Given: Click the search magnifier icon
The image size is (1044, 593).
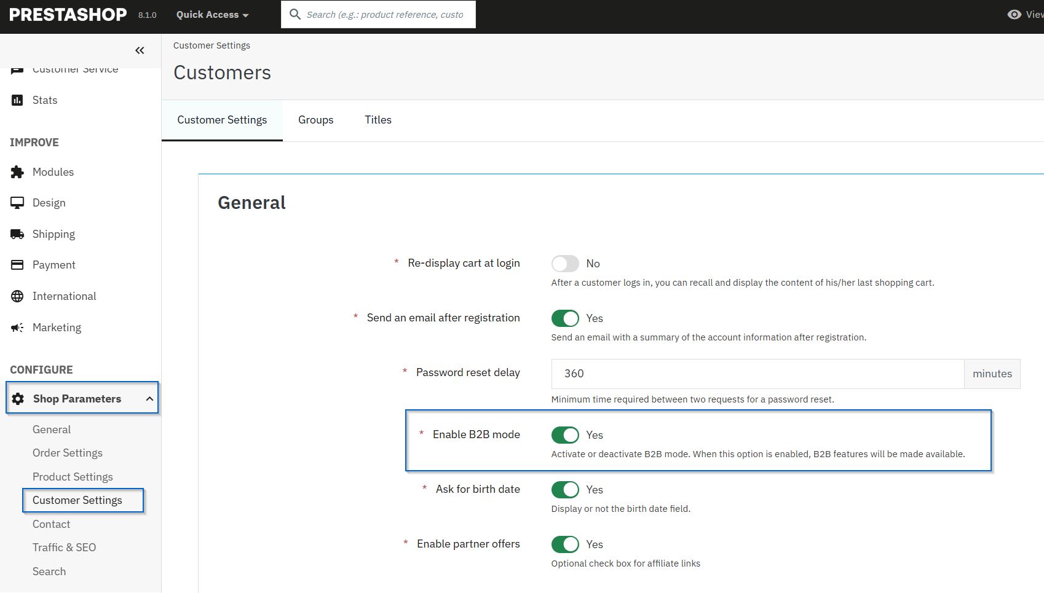Looking at the screenshot, I should [295, 14].
